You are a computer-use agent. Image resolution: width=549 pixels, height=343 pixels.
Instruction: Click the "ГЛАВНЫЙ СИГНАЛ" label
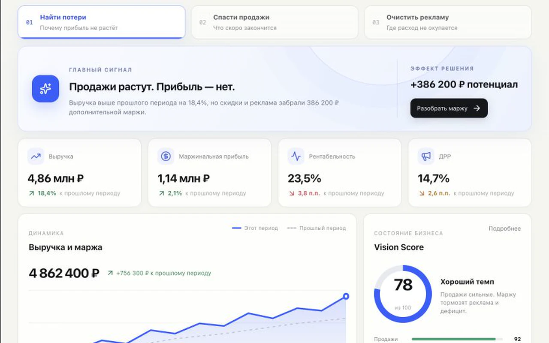point(100,70)
